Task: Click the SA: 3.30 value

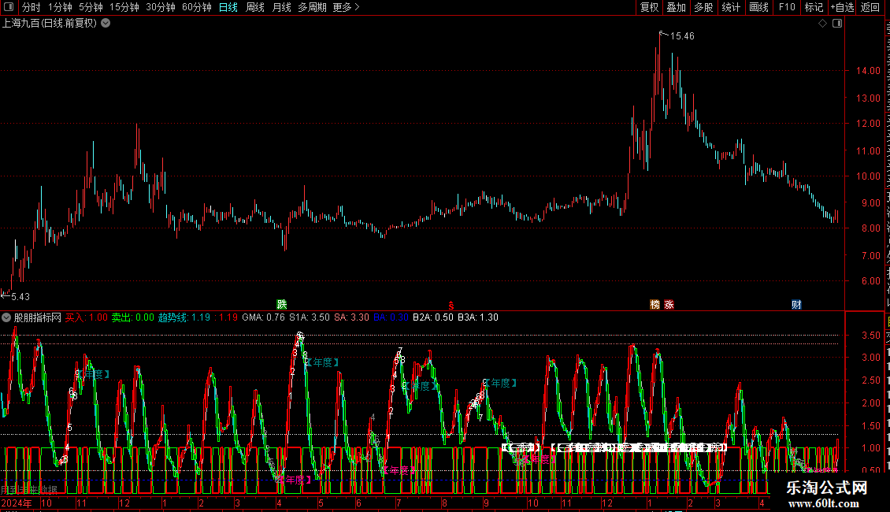Action: (x=351, y=317)
